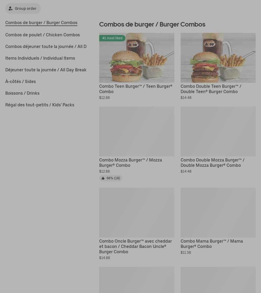
Task: Jump to Déjeuner toute la journée / All Day Break
Action: 46,70
